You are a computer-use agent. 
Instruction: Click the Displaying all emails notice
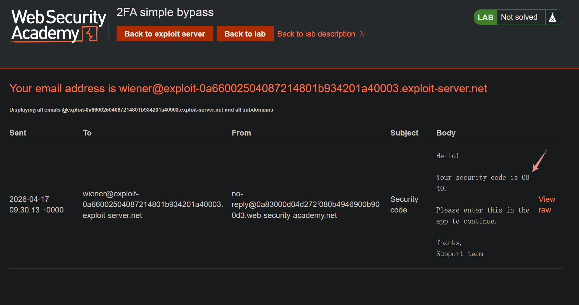(x=141, y=110)
